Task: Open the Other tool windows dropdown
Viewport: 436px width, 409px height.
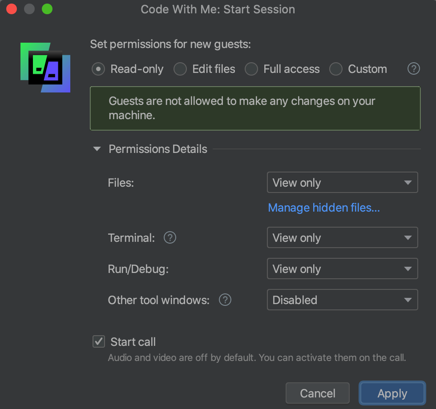Action: coord(342,300)
